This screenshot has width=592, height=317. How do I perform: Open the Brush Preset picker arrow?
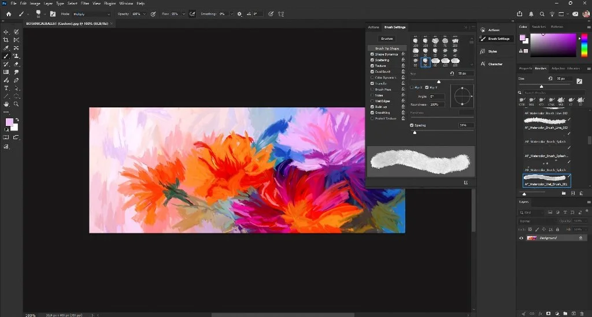click(x=45, y=14)
